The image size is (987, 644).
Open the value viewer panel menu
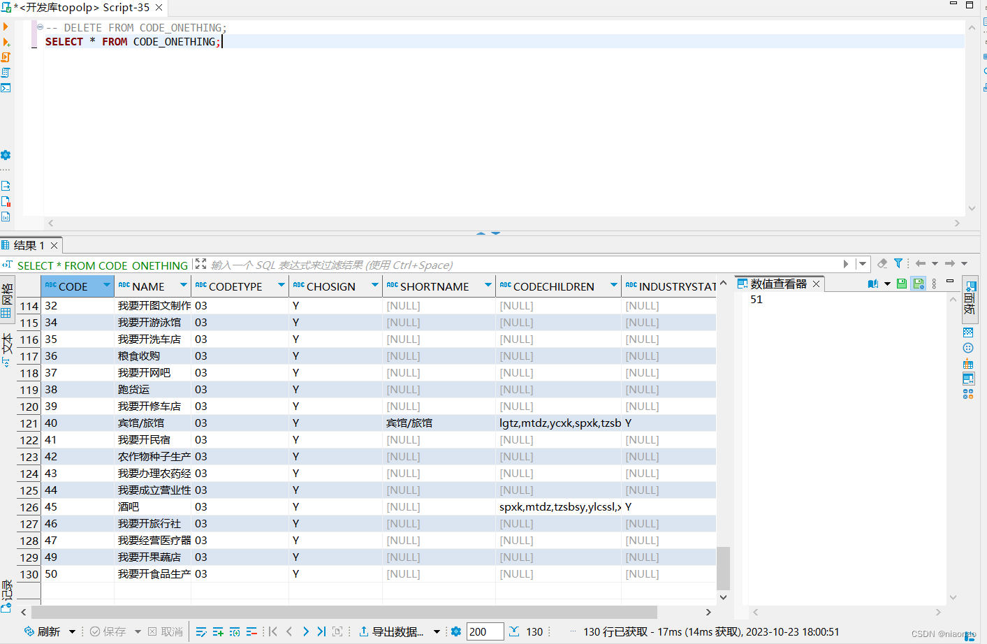[x=934, y=284]
